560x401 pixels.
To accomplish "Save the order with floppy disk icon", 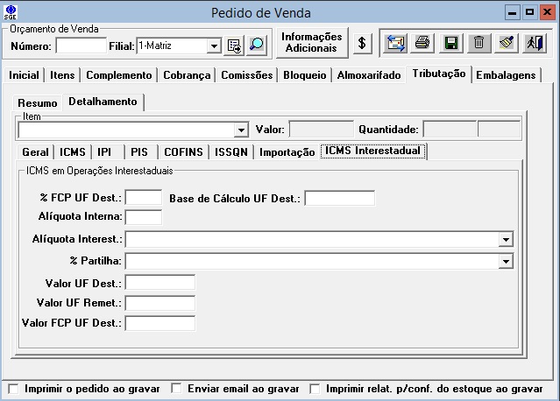I will coord(450,42).
